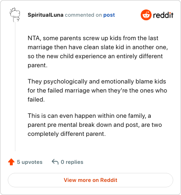Viewport: 181px width, 195px height.
Task: Click the line "for the failed marriage when"
Action: click(x=97, y=90)
